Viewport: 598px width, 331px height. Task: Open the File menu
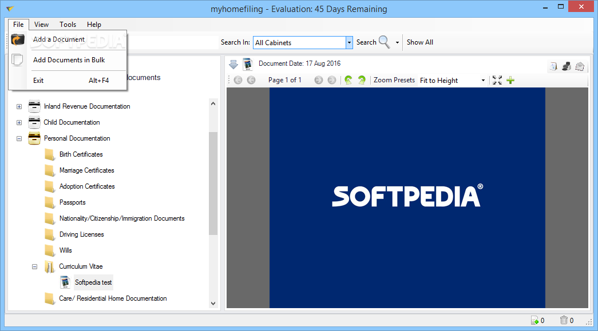coord(18,25)
